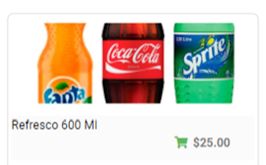This screenshot has width=266, height=165.
Task: Click the gray product info footer area
Action: pyautogui.click(x=133, y=138)
